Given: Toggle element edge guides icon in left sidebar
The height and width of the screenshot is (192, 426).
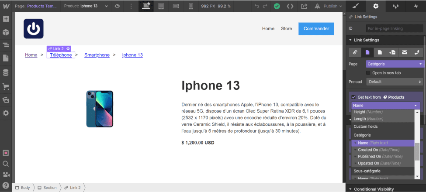Looking at the screenshot, I should [6, 153].
